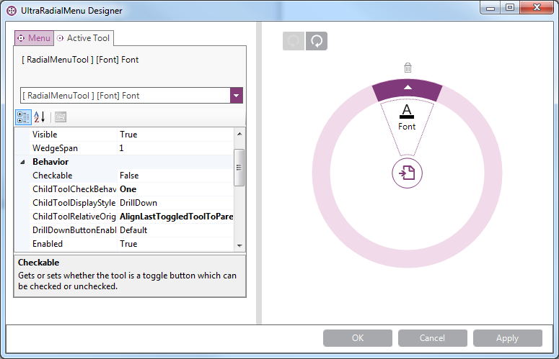Image resolution: width=559 pixels, height=359 pixels.
Task: Collapse the Behavior category
Action: (22, 162)
